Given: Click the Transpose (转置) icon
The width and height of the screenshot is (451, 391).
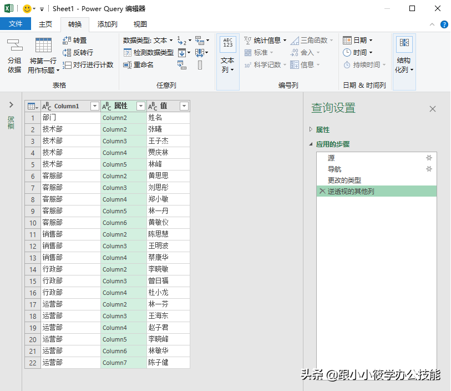Looking at the screenshot, I should [67, 41].
